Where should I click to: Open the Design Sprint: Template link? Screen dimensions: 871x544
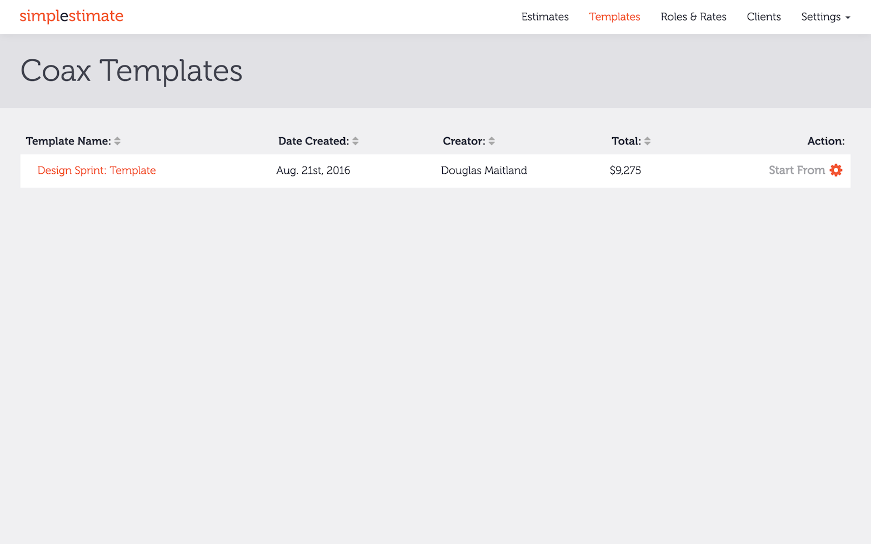[97, 170]
